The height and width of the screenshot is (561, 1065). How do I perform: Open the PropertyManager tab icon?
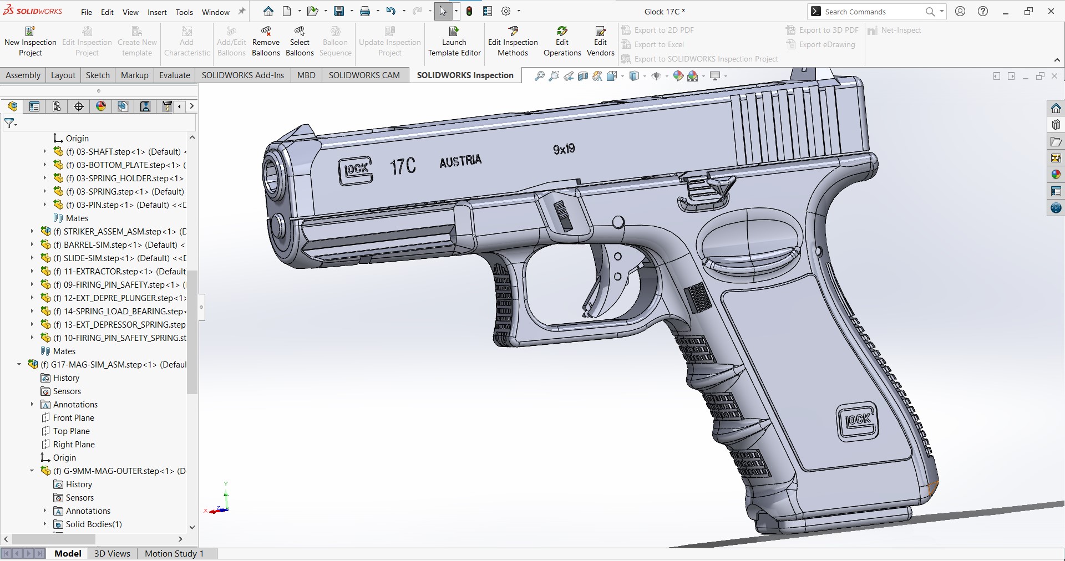(34, 106)
